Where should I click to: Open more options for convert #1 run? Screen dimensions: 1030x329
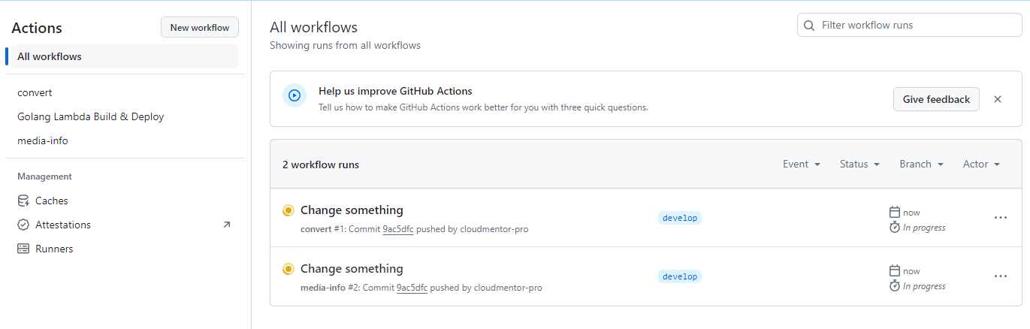click(x=1000, y=218)
